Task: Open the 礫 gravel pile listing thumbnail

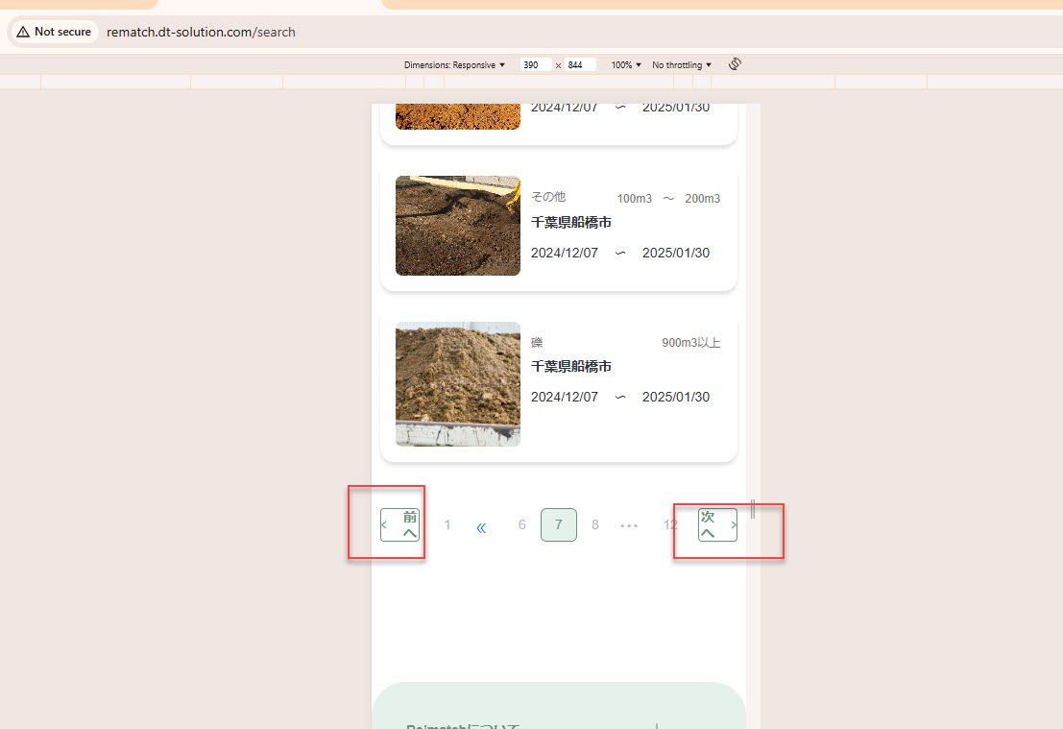Action: tap(458, 384)
